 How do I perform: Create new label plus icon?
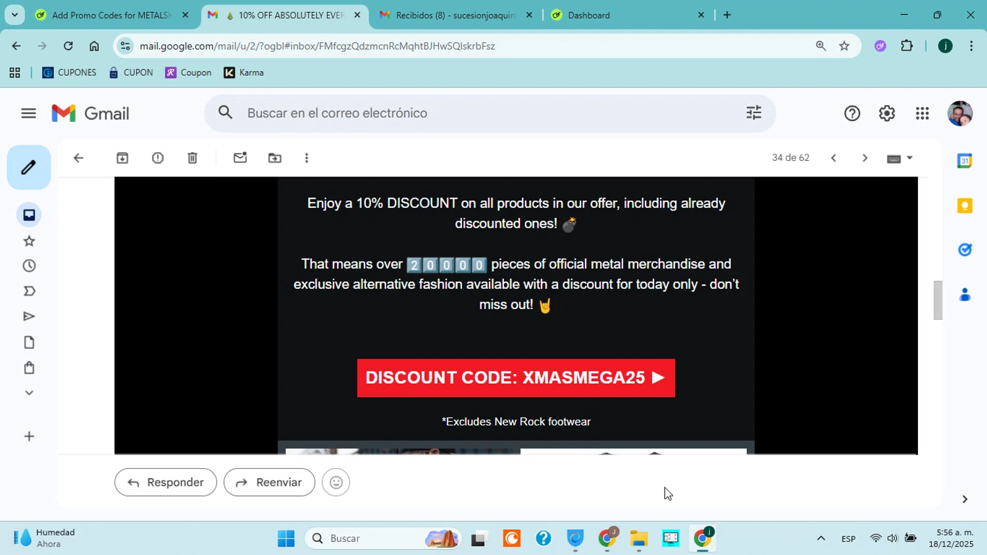[x=29, y=436]
